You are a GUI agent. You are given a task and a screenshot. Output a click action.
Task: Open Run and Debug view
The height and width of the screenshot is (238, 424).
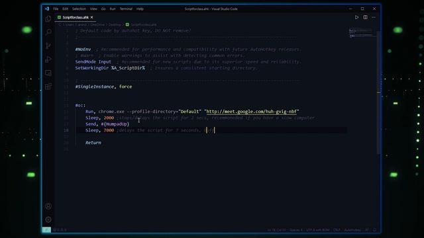click(48, 59)
